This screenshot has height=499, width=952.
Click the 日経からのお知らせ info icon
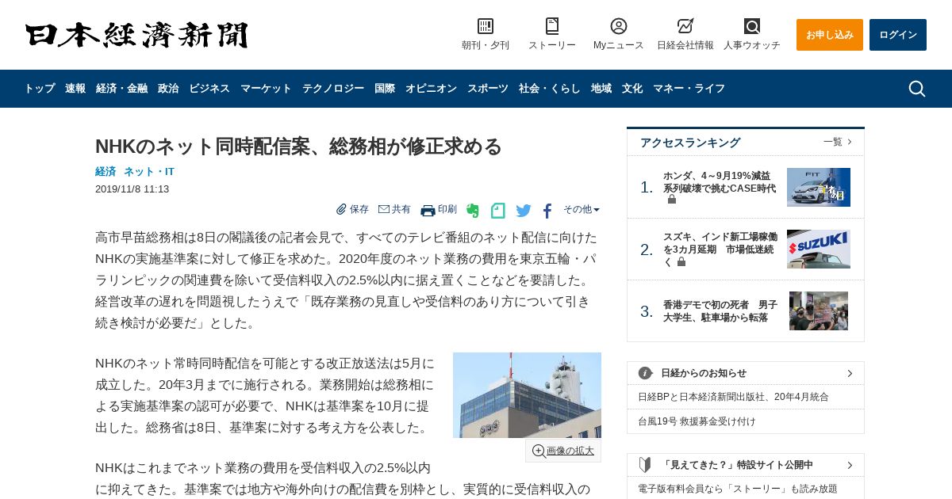pos(646,373)
